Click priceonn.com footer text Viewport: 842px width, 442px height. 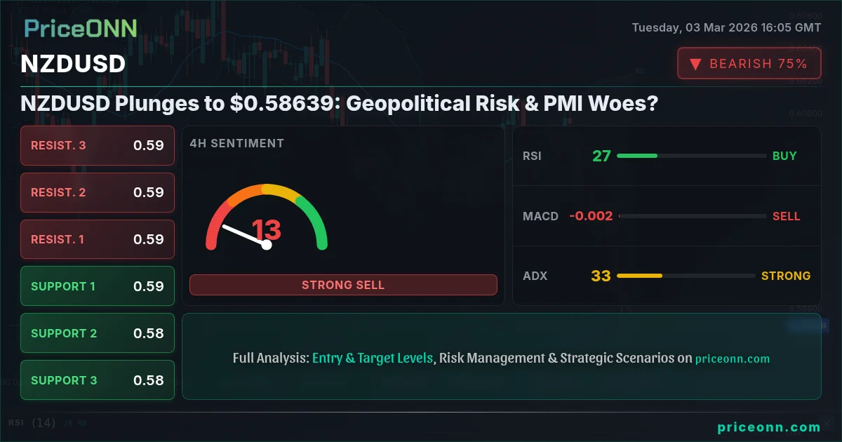point(769,427)
